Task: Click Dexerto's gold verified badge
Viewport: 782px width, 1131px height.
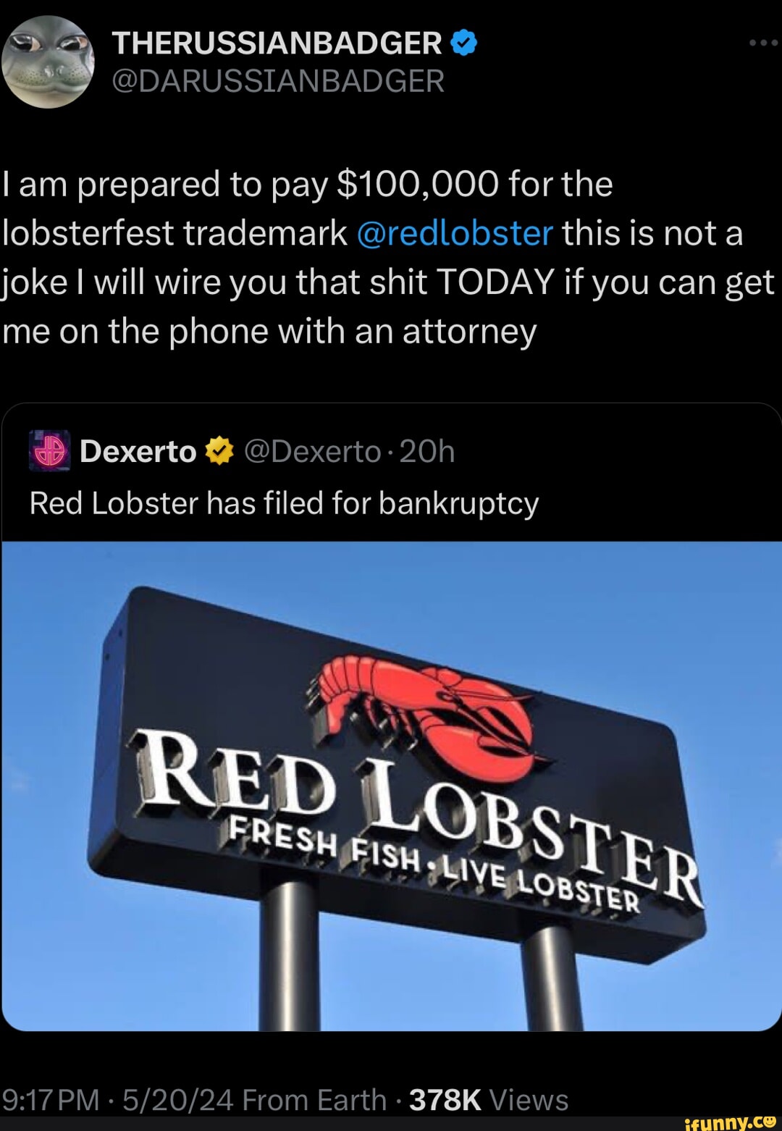Action: point(219,451)
